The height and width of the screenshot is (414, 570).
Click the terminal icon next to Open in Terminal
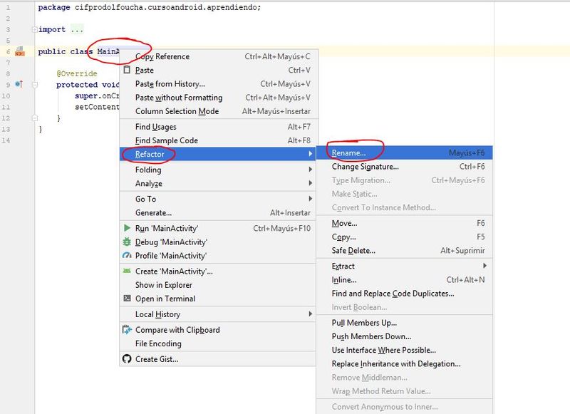(127, 299)
